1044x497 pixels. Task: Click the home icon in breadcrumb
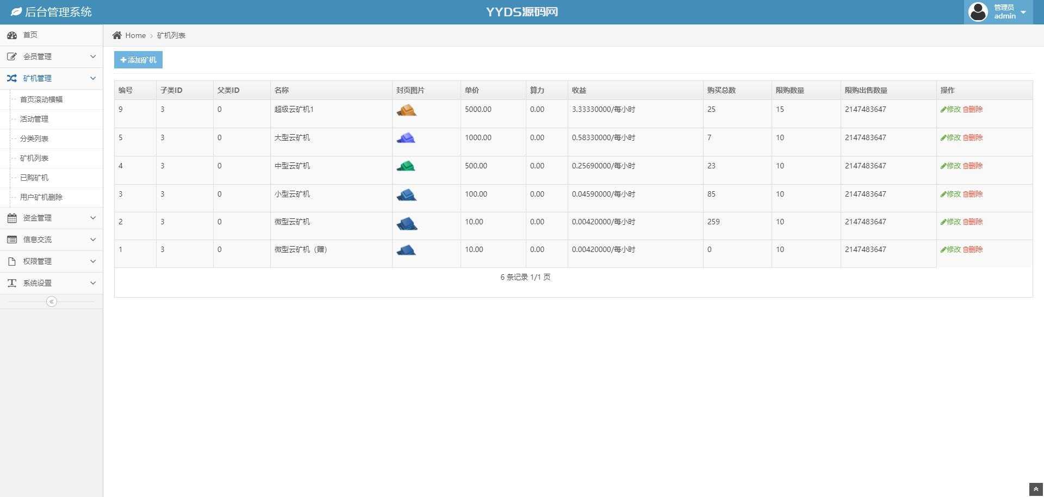click(117, 35)
